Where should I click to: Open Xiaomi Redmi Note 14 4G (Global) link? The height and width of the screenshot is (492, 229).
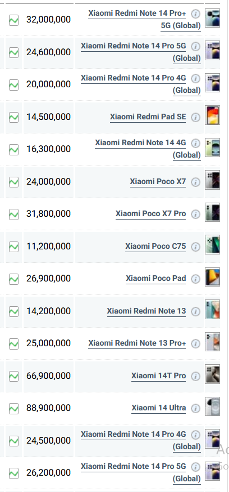coord(148,149)
